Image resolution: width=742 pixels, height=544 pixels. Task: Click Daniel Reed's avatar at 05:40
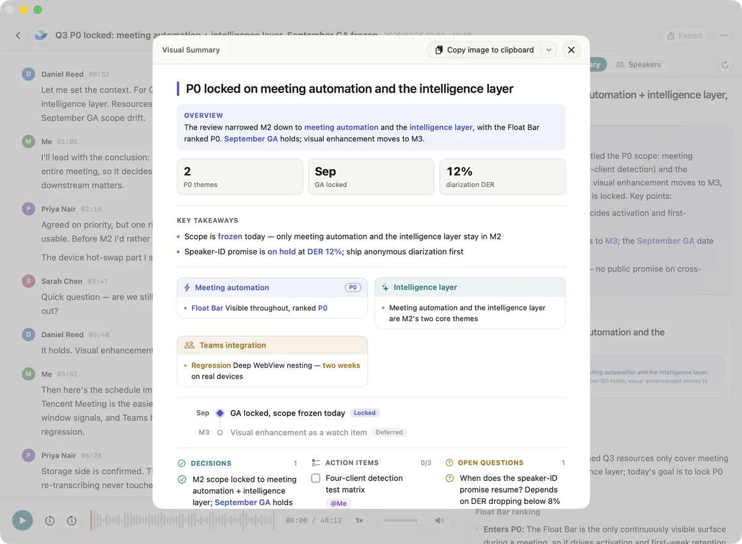tap(28, 335)
